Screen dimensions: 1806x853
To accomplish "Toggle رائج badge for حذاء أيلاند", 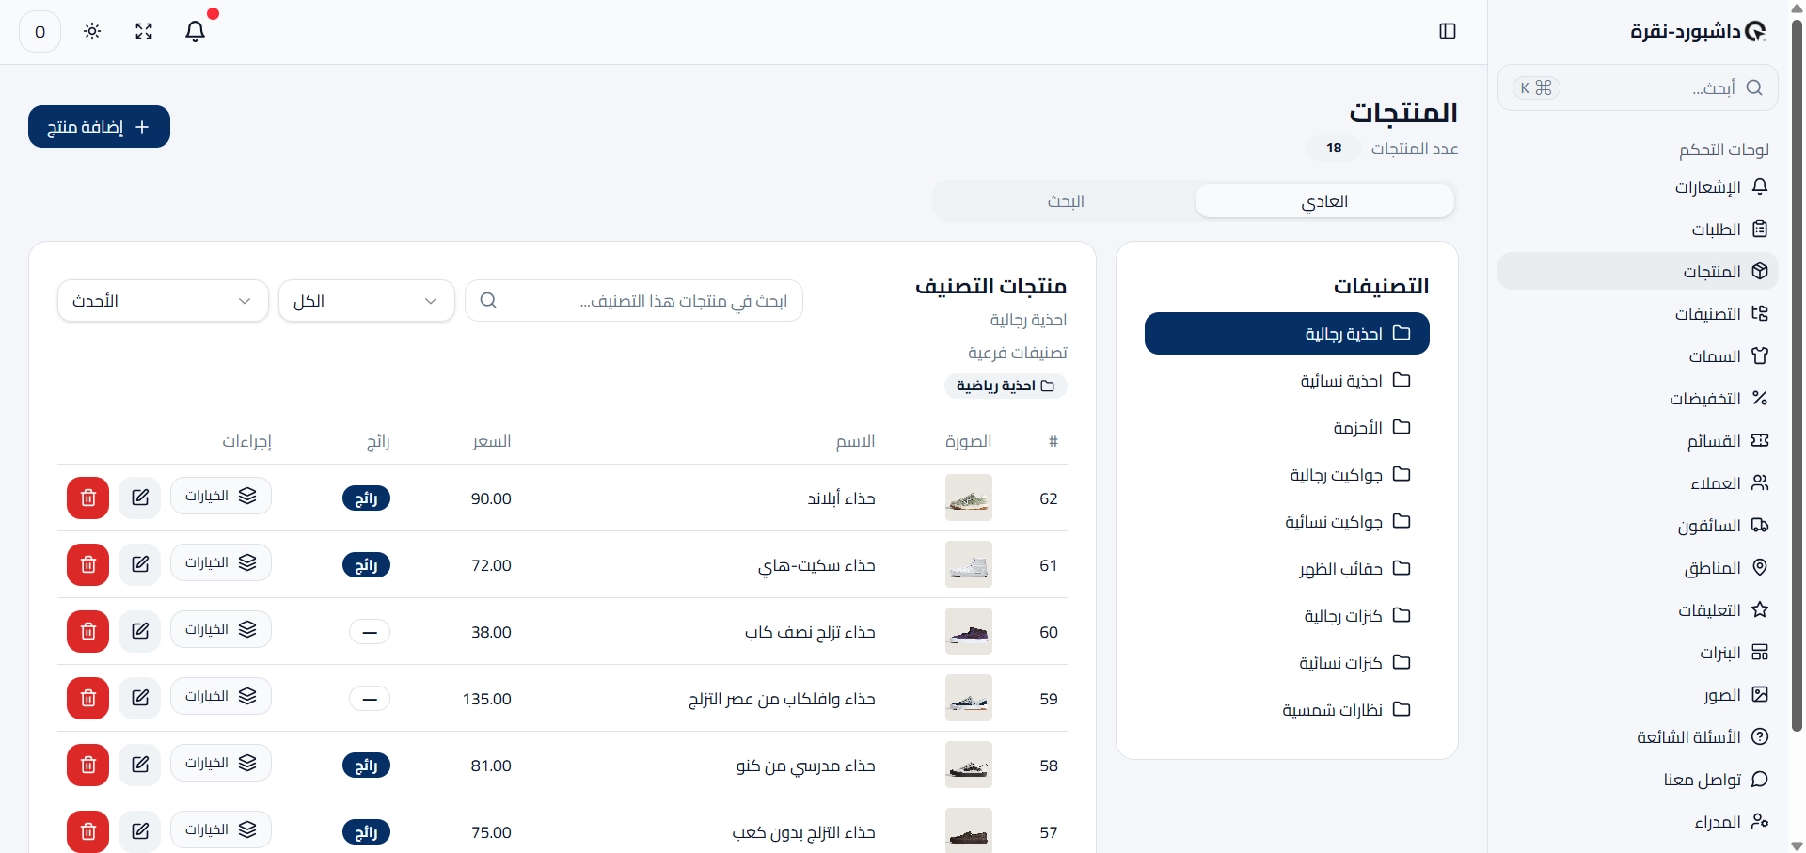I will point(366,498).
